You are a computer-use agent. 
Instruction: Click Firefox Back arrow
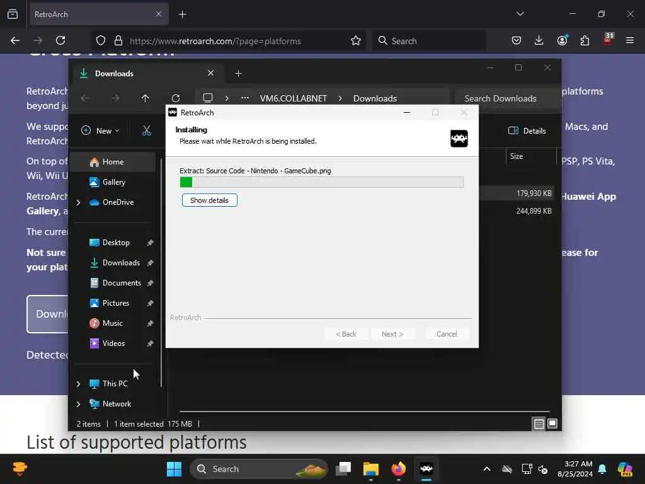[x=15, y=40]
